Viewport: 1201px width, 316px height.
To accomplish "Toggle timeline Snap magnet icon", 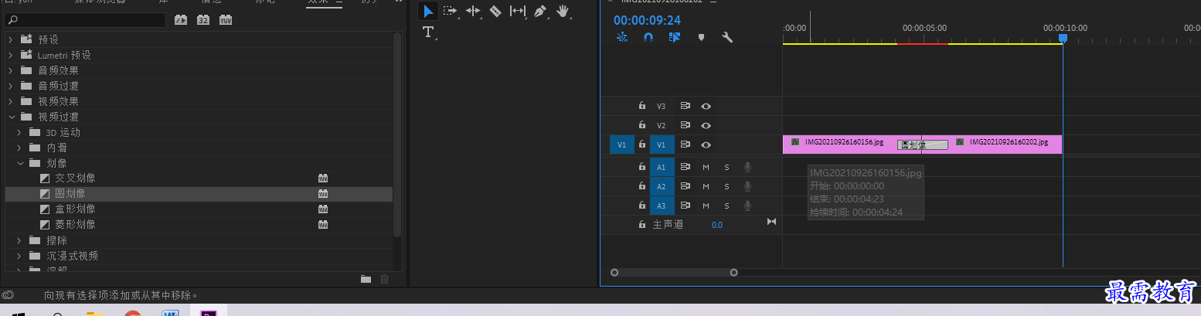I will [648, 36].
